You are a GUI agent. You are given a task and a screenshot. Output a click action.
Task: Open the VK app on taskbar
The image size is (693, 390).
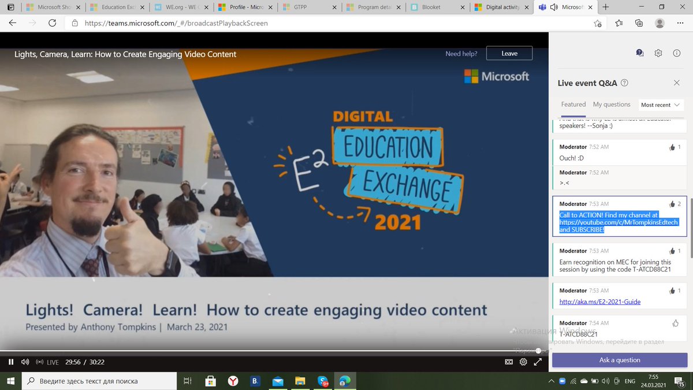click(255, 381)
